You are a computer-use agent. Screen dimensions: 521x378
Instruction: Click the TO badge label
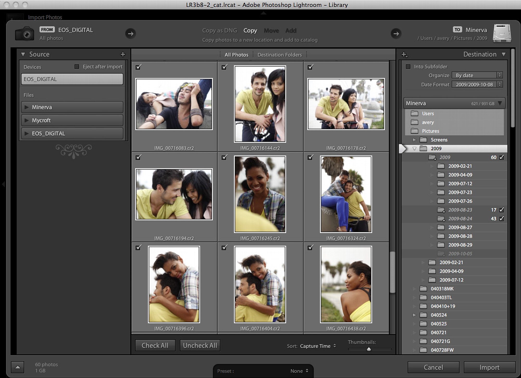click(457, 30)
